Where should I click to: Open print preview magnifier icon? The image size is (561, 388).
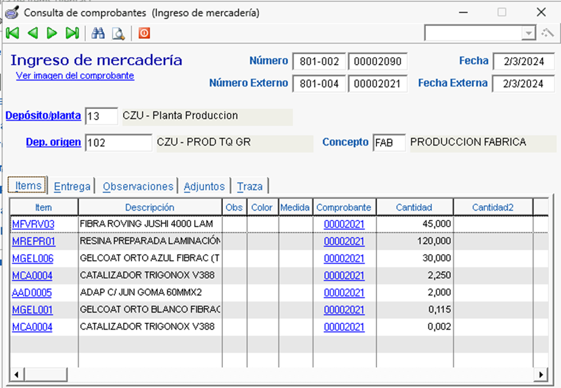click(118, 34)
